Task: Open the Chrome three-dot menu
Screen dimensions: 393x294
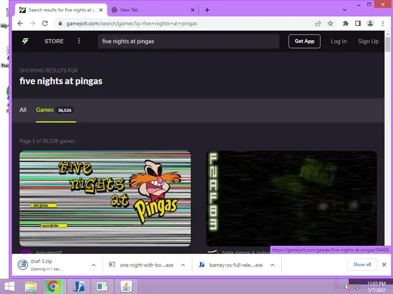Action: coord(383,23)
